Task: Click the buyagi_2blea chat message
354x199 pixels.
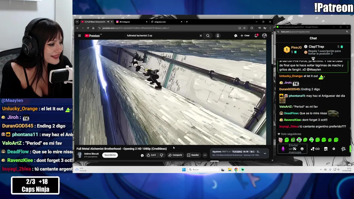Action: 313,126
